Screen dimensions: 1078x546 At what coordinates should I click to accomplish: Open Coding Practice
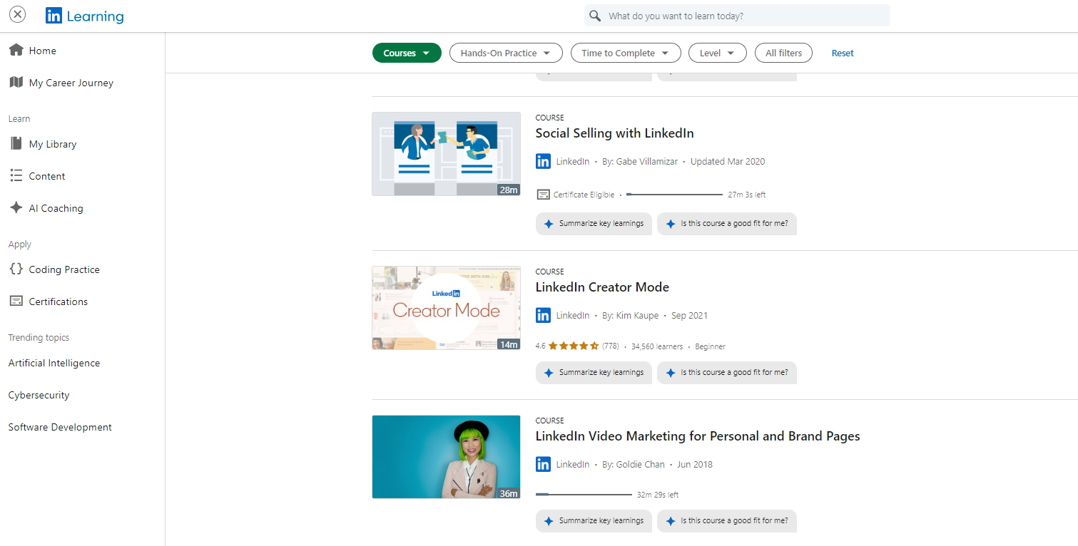(x=63, y=269)
